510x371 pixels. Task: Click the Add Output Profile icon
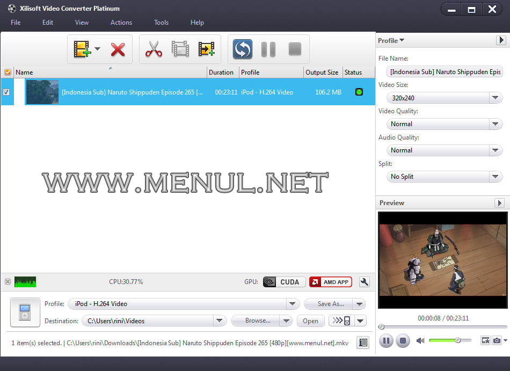pyautogui.click(x=207, y=49)
